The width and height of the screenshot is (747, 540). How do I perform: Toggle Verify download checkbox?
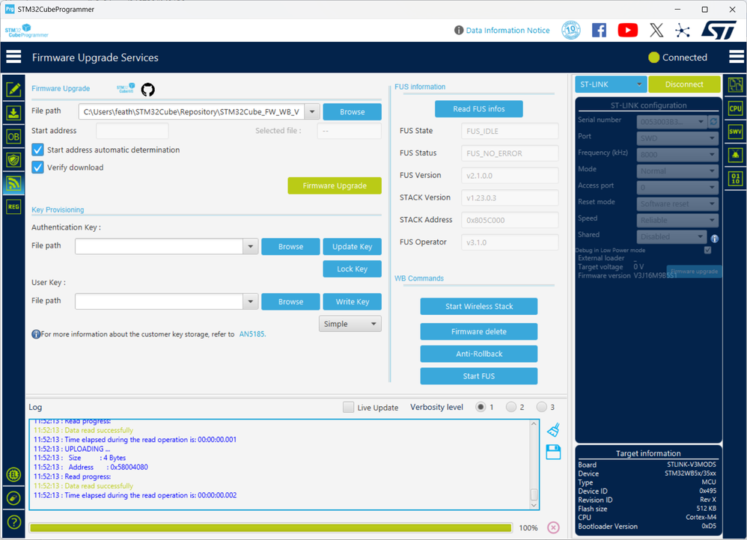tap(37, 167)
